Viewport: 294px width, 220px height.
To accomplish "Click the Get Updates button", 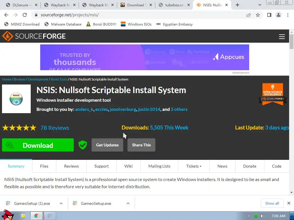I will [107, 145].
